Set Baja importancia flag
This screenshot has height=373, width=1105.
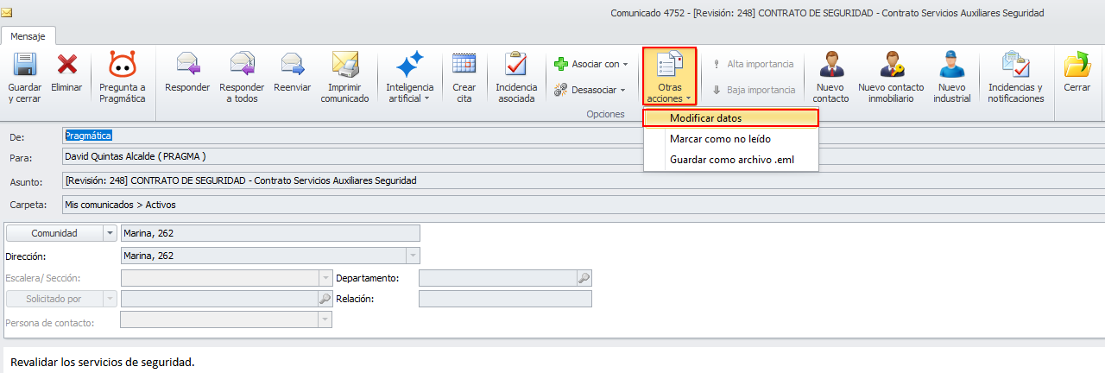752,90
